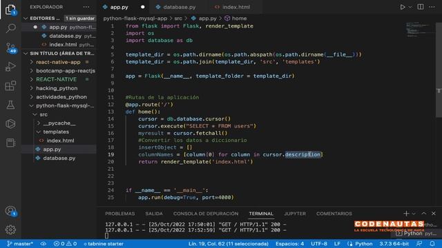Viewport: 442px width, 248px height.
Task: Open database.py in the src file tree
Action: 59,158
